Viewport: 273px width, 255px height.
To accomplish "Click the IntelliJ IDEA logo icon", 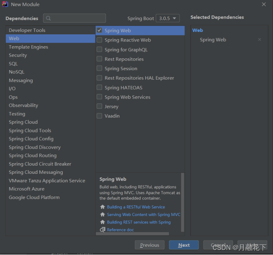I will click(5, 4).
